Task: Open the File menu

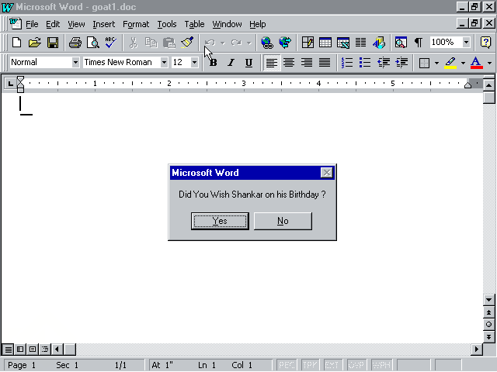Action: tap(32, 24)
